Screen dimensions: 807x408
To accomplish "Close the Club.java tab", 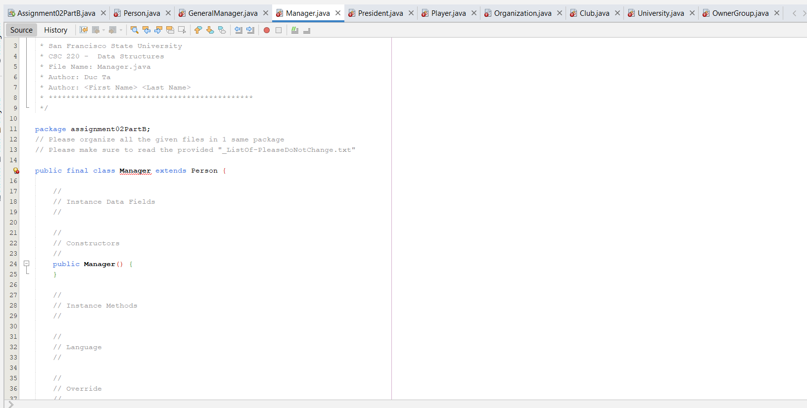I will (x=617, y=13).
